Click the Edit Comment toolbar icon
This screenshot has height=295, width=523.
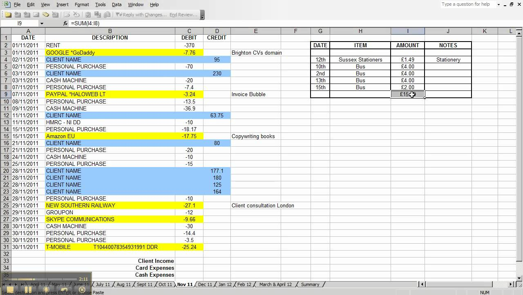(x=36, y=15)
